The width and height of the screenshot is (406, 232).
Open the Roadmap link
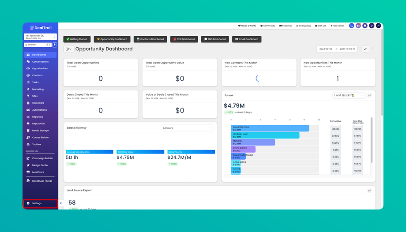(286, 26)
